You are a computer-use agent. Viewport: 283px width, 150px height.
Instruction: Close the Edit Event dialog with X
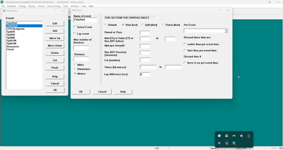click(x=228, y=10)
